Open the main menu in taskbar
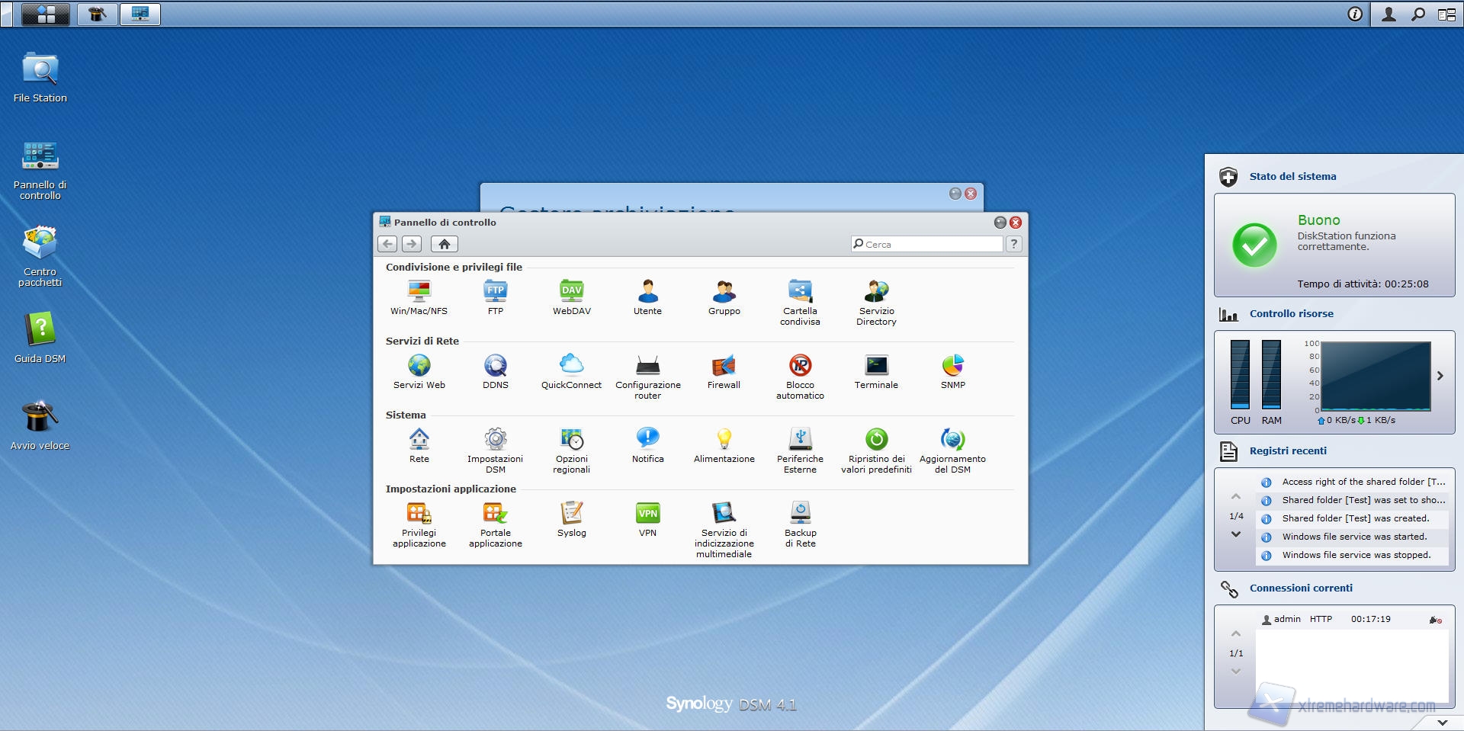 [x=46, y=14]
